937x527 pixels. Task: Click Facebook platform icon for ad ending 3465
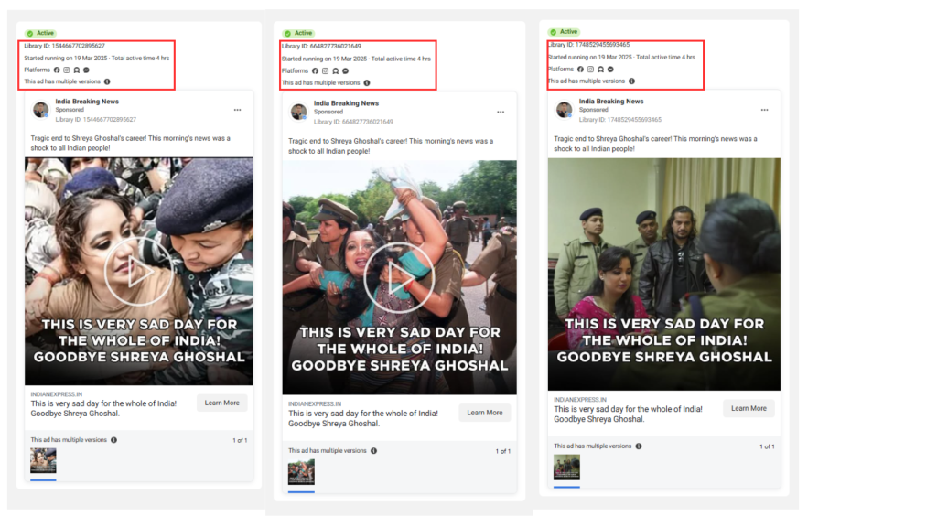click(580, 70)
